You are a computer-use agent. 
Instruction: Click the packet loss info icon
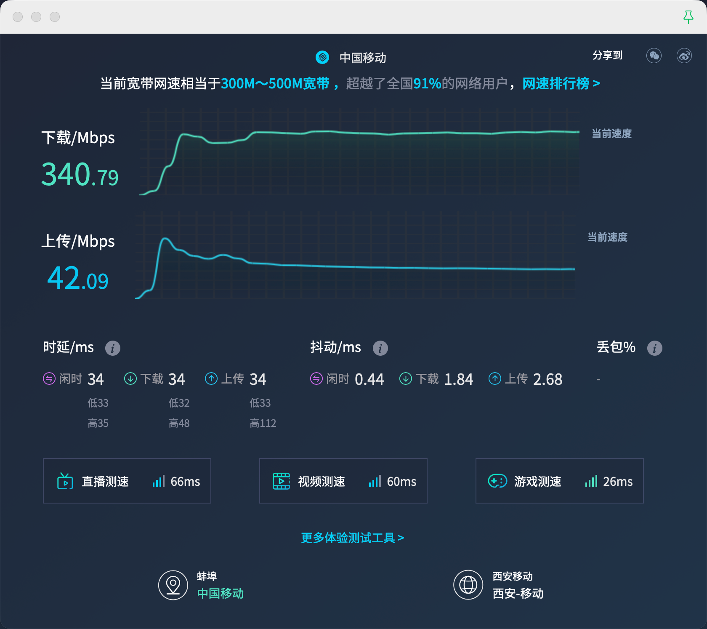[x=654, y=348]
